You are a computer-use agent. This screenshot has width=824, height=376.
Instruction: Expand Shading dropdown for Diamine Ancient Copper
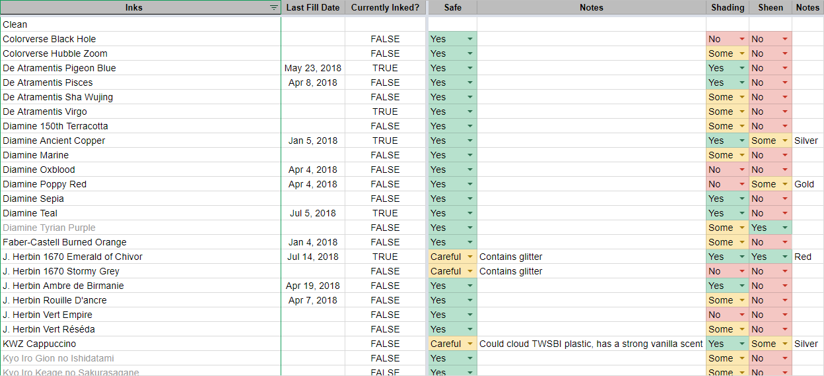[742, 141]
